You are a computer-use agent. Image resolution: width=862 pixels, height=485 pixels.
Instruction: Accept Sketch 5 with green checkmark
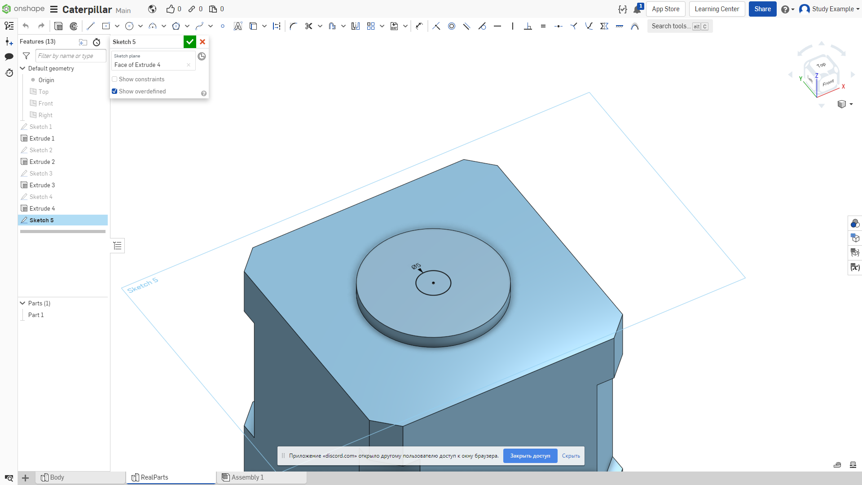[x=190, y=42]
